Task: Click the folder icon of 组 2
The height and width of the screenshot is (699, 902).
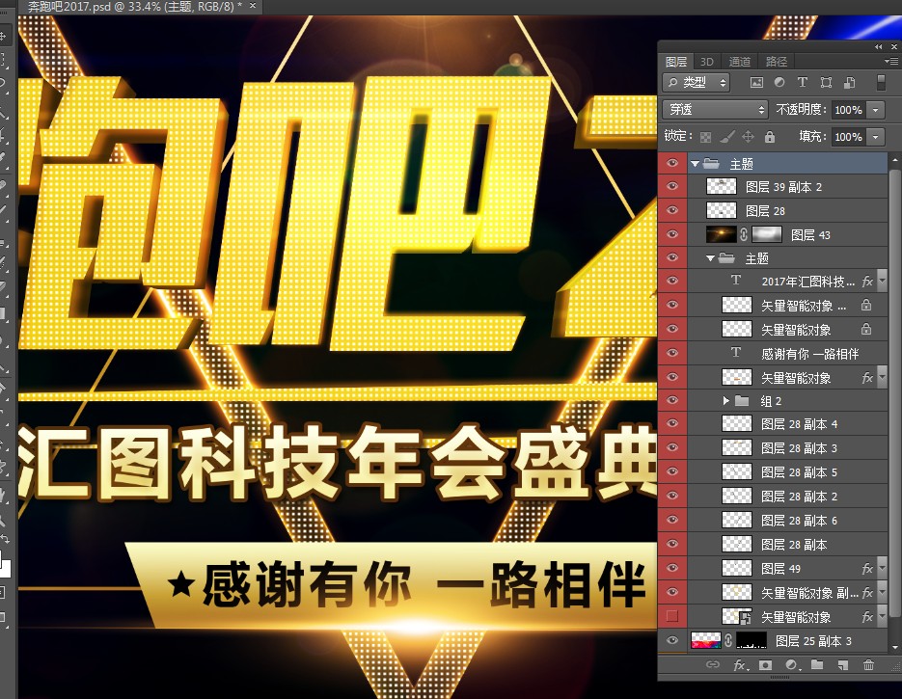Action: pos(742,401)
